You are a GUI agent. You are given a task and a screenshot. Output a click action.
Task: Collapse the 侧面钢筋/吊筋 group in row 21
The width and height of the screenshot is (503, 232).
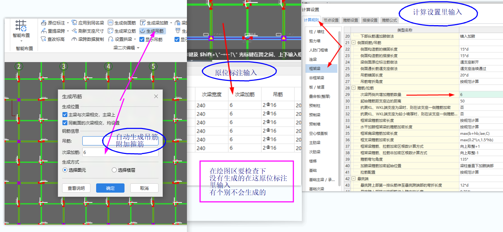[354, 43]
